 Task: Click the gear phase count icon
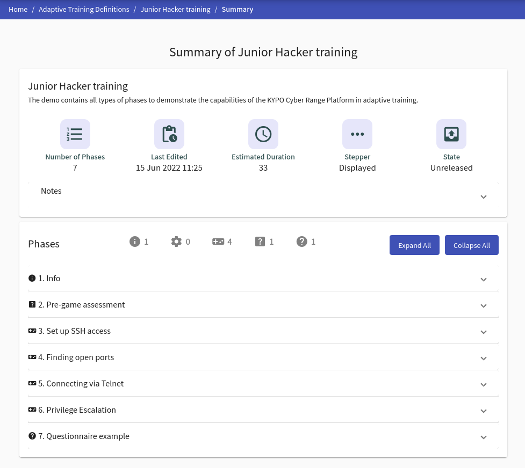coord(176,242)
